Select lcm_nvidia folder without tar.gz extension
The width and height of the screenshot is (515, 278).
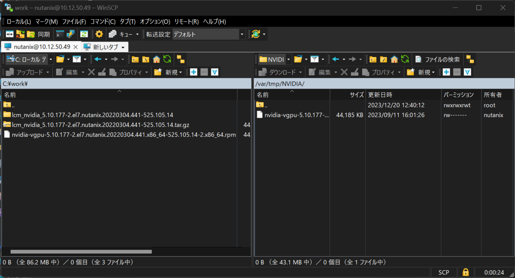click(88, 115)
